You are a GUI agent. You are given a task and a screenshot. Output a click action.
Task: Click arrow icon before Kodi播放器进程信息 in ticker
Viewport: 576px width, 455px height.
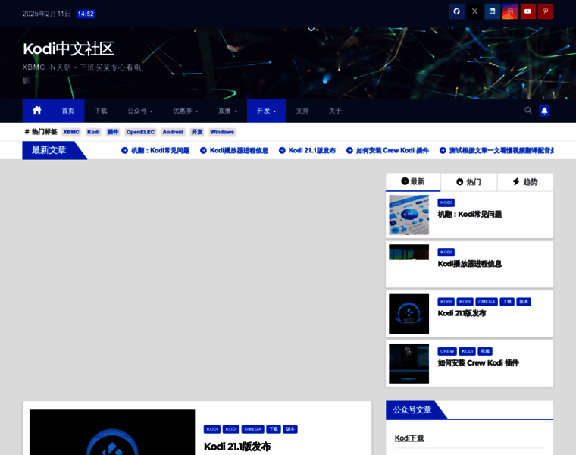(x=203, y=150)
